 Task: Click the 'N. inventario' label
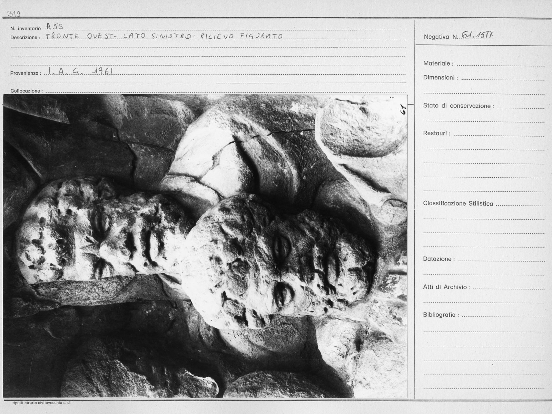pyautogui.click(x=26, y=29)
